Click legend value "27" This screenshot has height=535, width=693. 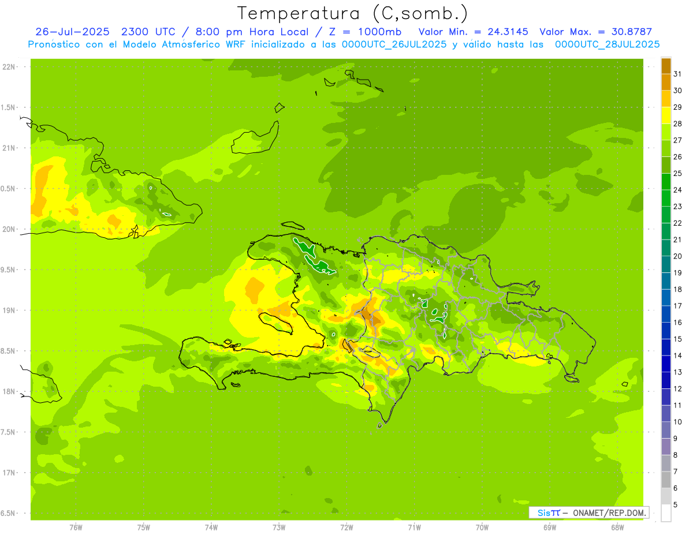(678, 140)
